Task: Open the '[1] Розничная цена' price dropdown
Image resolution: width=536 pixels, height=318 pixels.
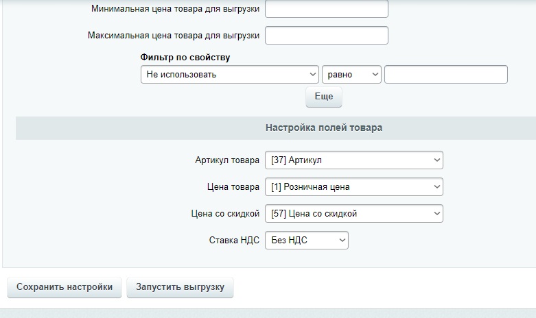Action: (353, 187)
